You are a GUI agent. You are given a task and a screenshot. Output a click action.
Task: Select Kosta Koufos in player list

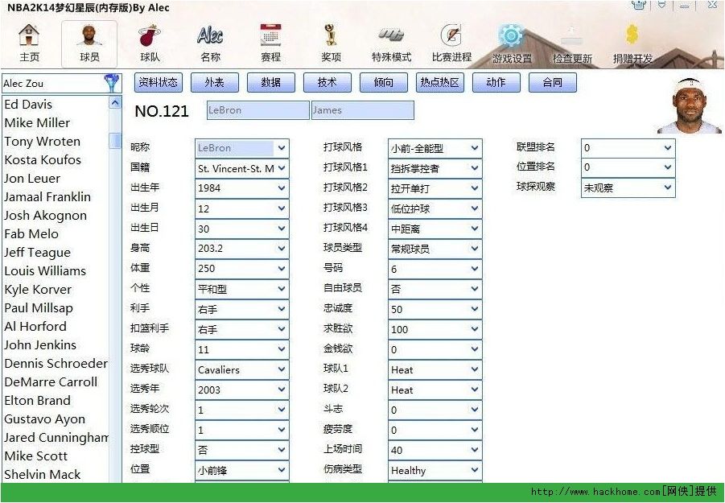pos(43,160)
